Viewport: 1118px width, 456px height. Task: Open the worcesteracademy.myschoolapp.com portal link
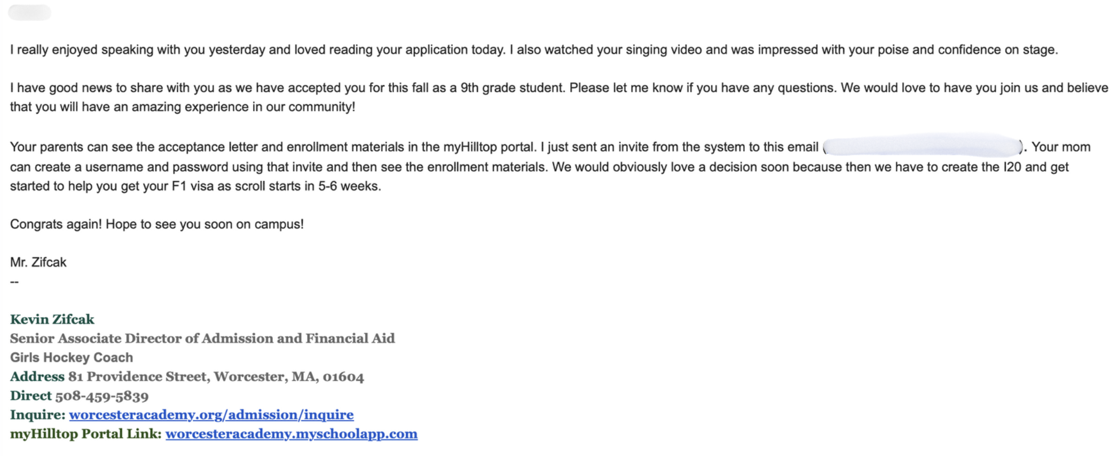pyautogui.click(x=291, y=434)
